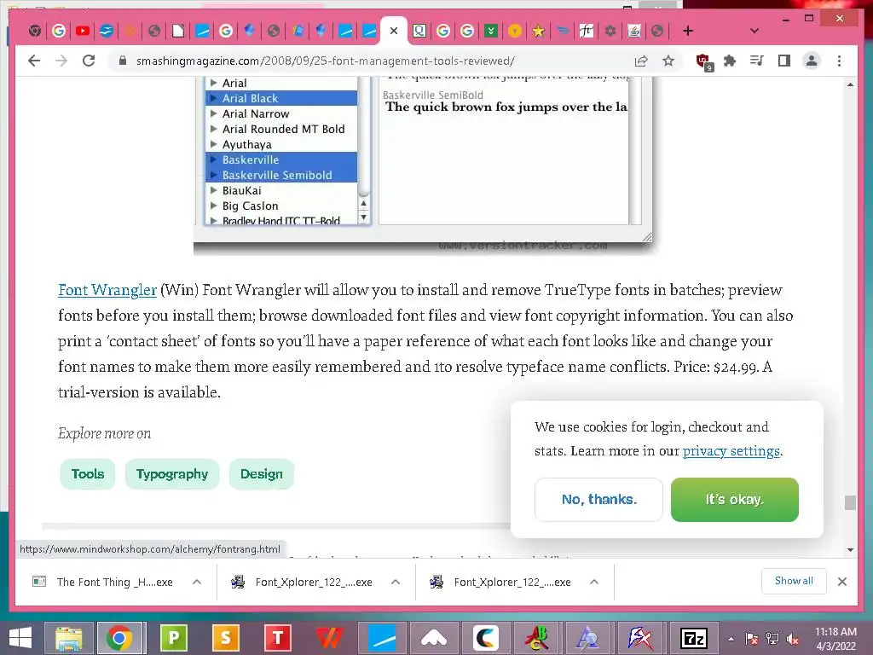Open the black 'C' taskbar app
The image size is (873, 655).
[485, 638]
